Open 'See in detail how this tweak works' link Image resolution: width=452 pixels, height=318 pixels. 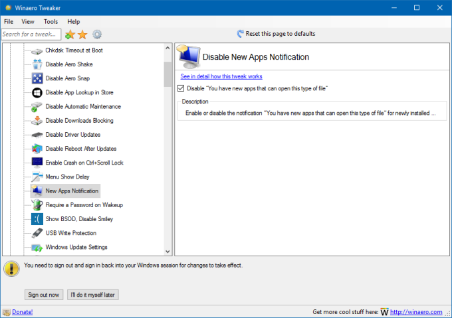[221, 76]
